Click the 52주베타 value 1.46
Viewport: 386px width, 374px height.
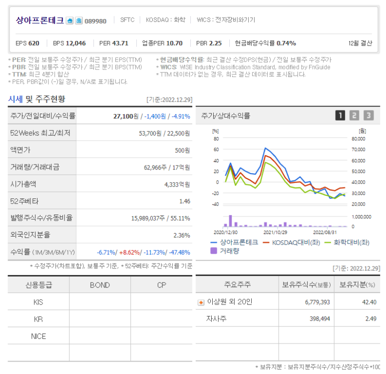tap(185, 201)
